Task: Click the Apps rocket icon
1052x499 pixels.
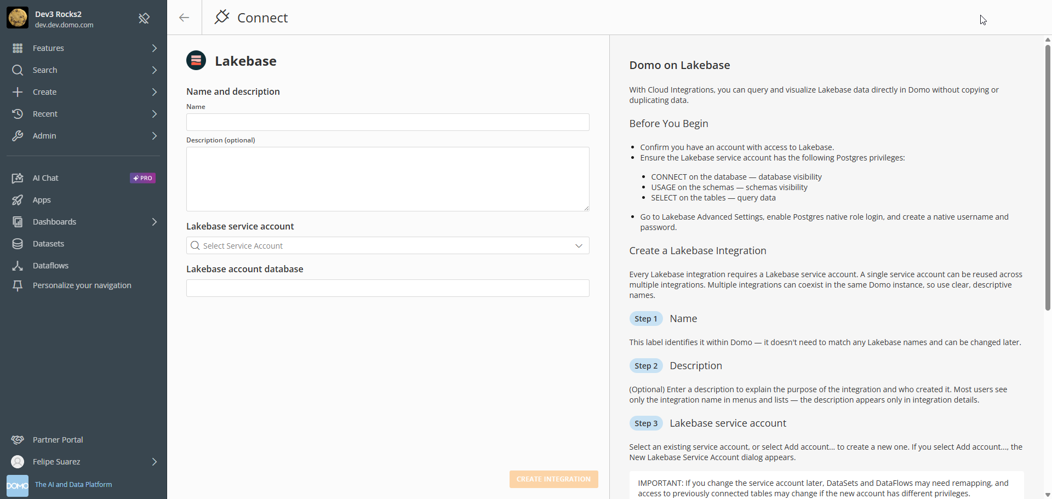Action: click(x=18, y=200)
